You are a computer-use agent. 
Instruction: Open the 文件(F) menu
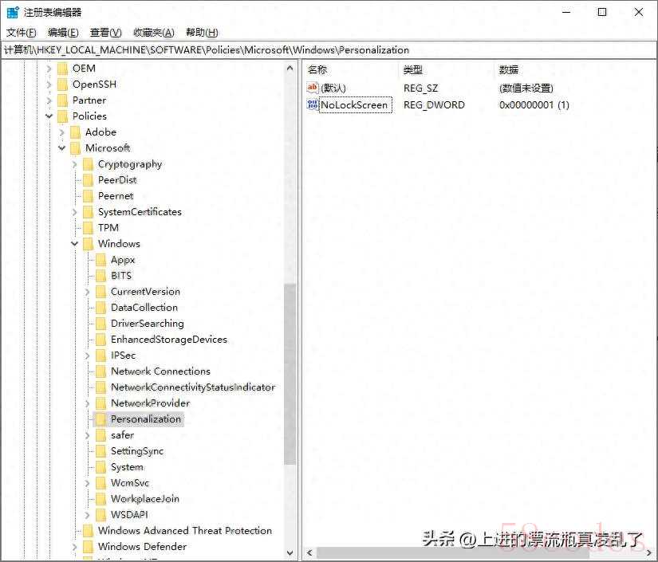22,33
